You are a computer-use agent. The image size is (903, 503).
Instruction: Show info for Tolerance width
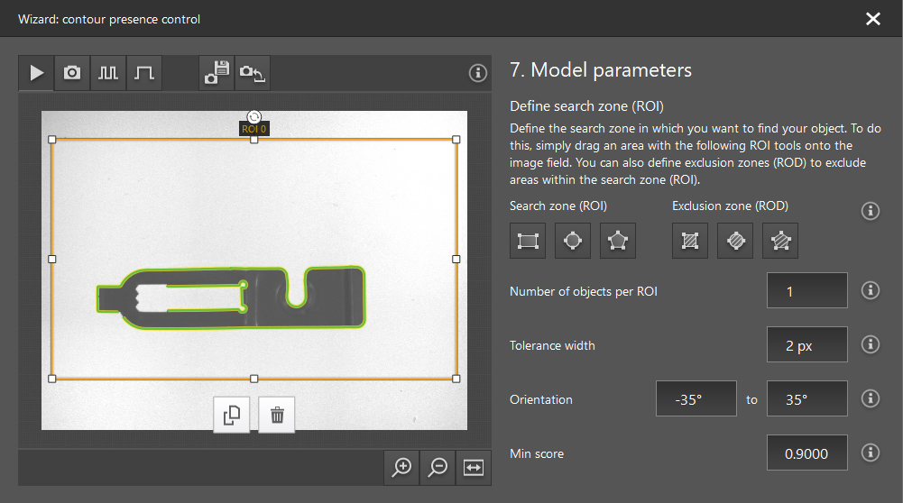click(x=871, y=344)
